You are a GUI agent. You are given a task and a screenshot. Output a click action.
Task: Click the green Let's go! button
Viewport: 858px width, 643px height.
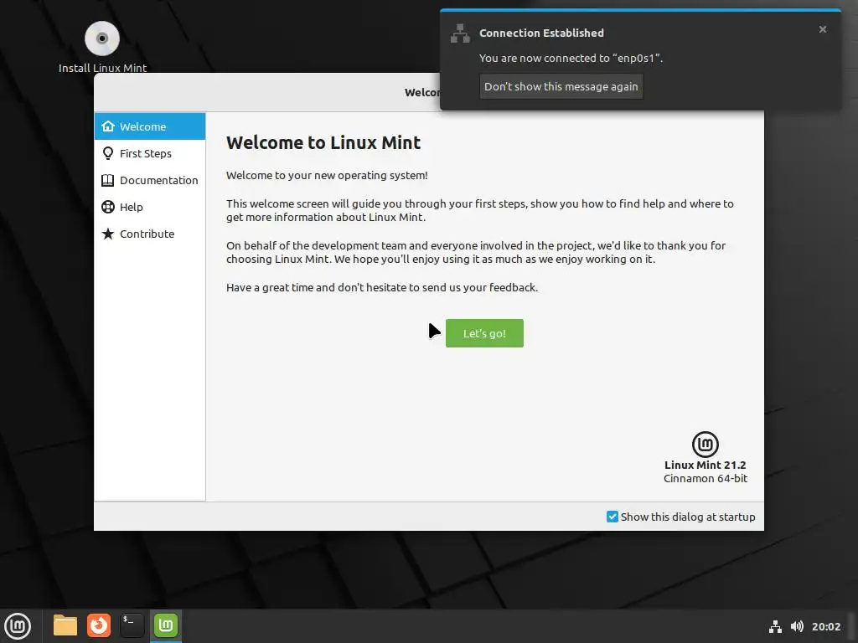484,333
